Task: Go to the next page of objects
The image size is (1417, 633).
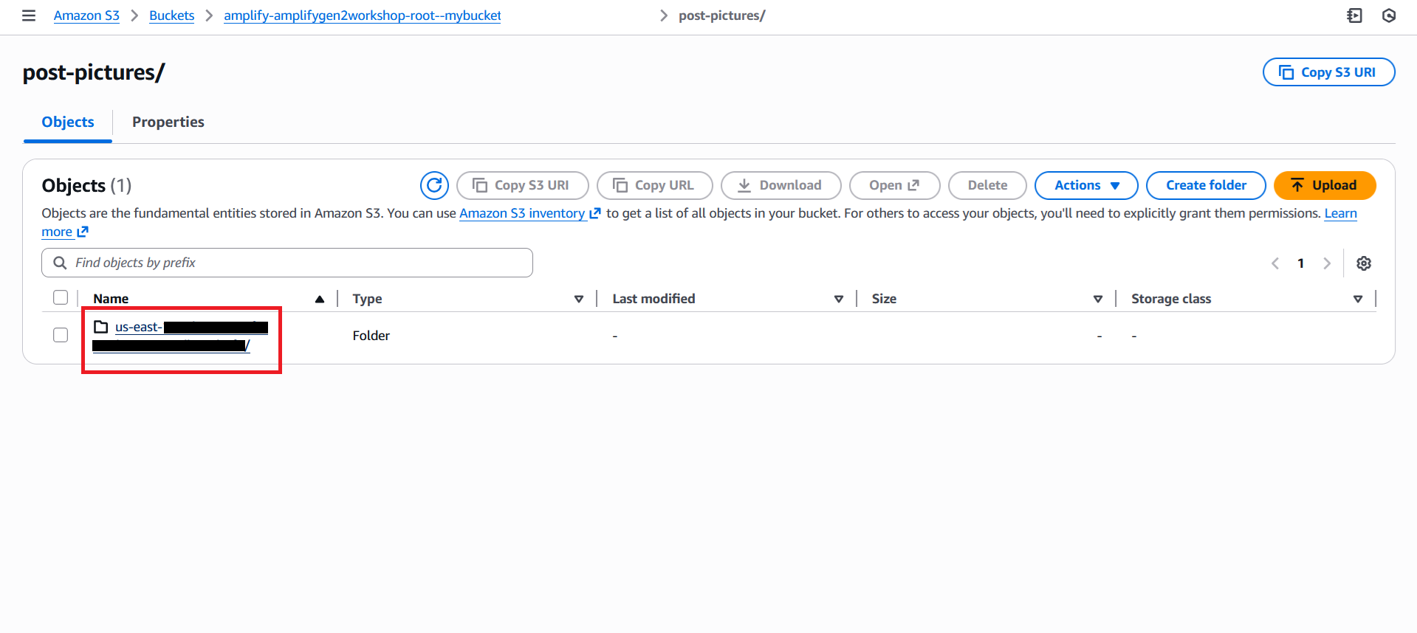Action: click(x=1327, y=263)
